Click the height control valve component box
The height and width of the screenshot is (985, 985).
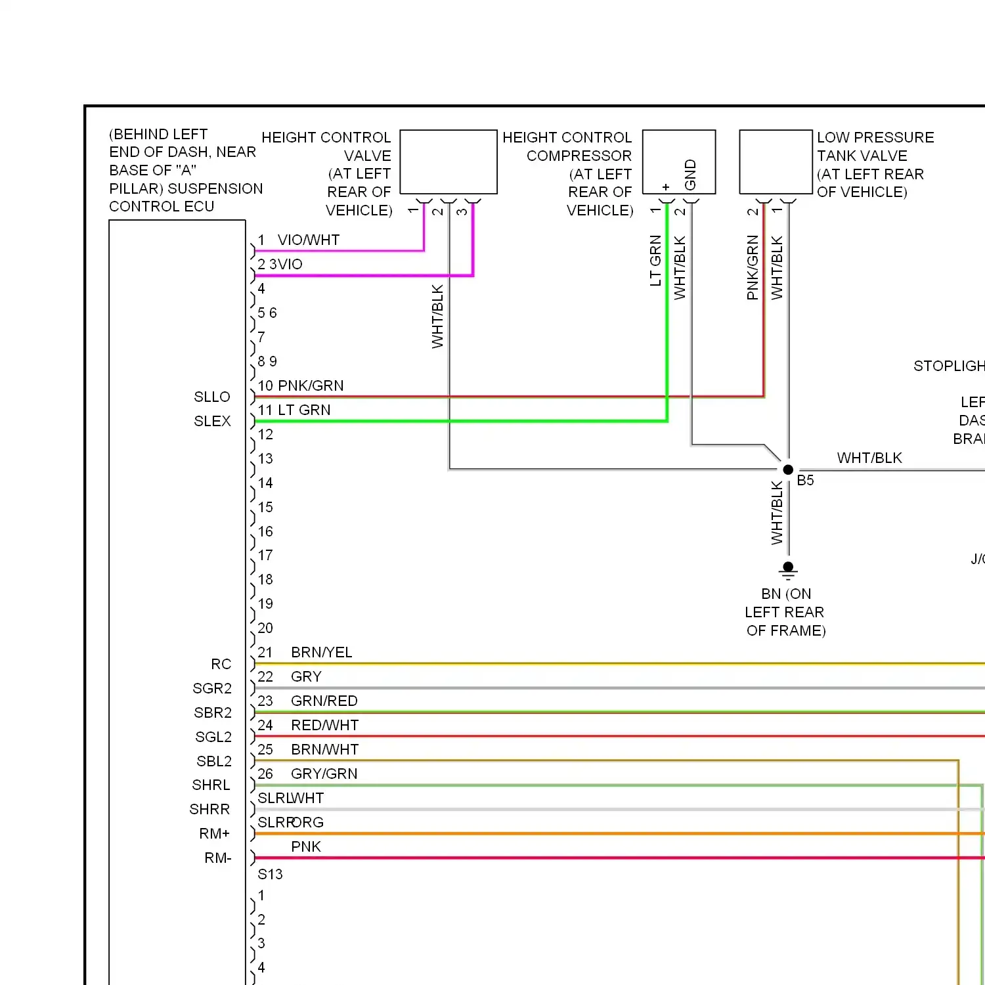pos(449,162)
